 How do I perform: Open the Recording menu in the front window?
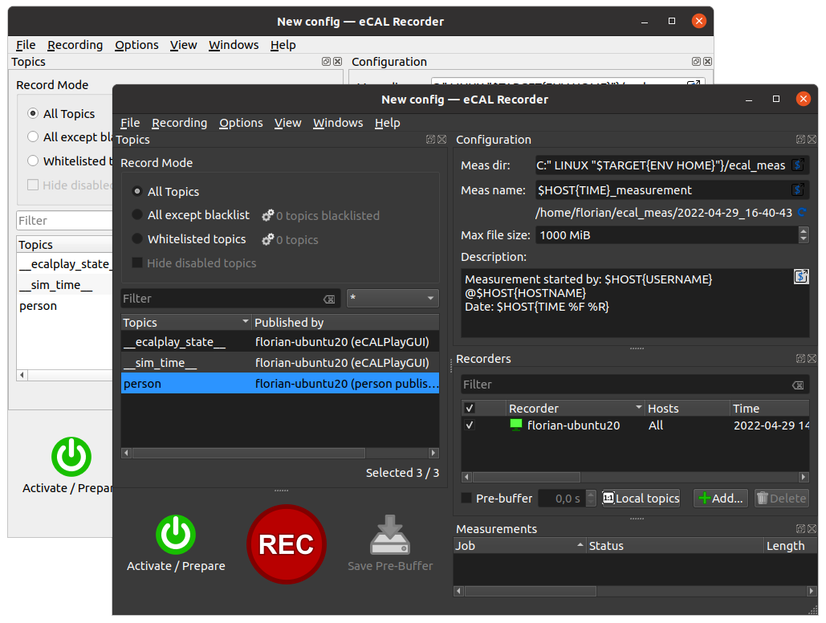[x=179, y=123]
